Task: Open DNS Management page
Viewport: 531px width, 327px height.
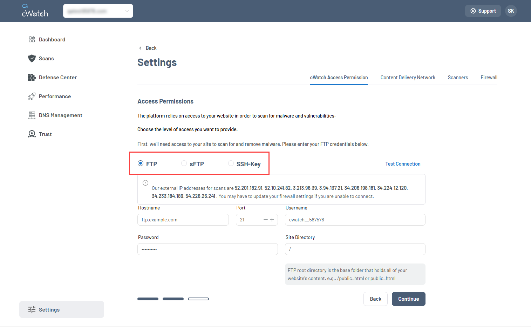Action: [x=60, y=115]
